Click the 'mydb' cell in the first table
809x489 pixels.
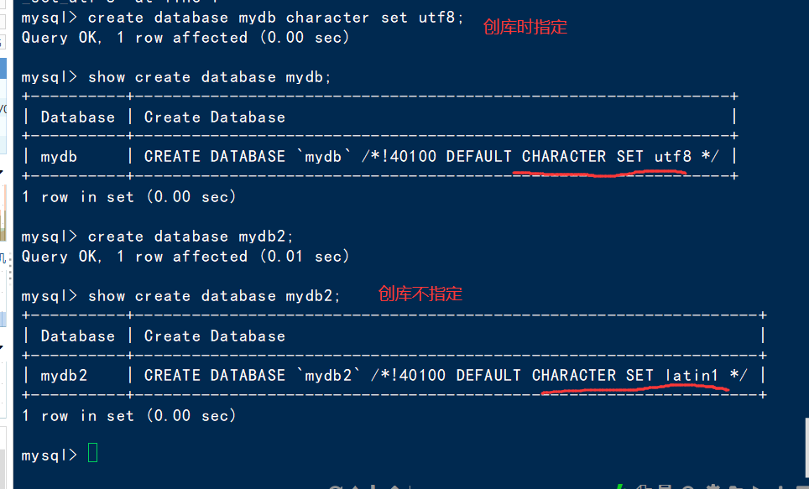coord(59,157)
